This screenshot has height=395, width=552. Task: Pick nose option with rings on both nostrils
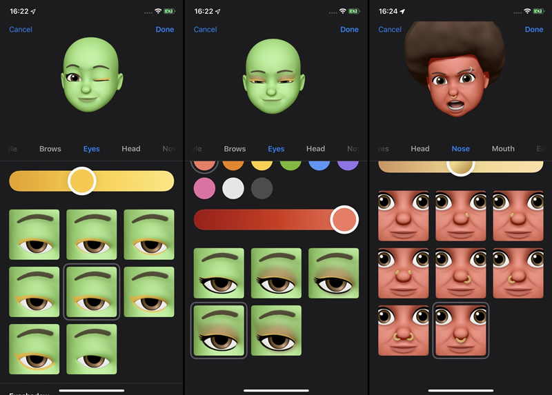click(x=404, y=330)
